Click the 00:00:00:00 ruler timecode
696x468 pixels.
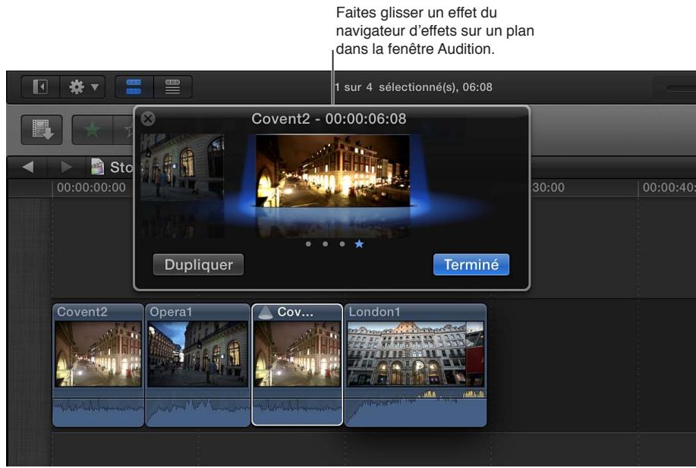91,187
